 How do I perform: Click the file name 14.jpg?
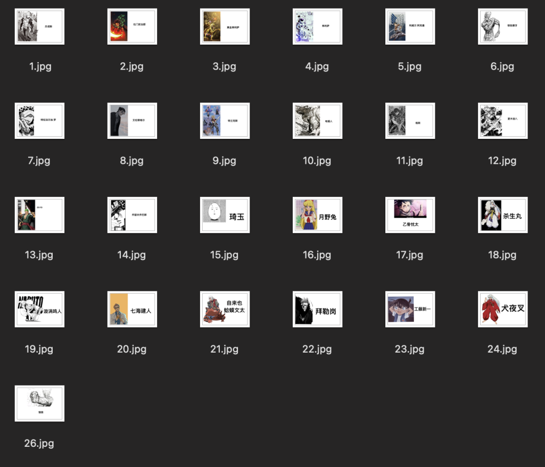click(x=132, y=255)
